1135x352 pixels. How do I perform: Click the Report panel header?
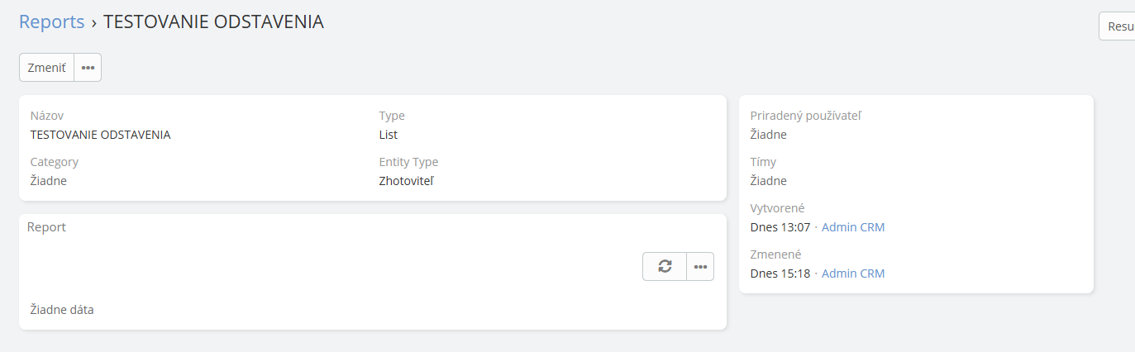tap(47, 227)
